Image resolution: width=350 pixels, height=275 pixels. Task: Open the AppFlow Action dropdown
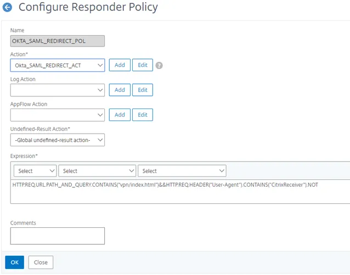(57, 114)
